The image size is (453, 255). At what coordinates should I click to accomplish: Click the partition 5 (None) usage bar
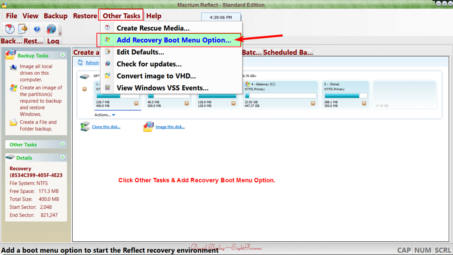[x=346, y=96]
